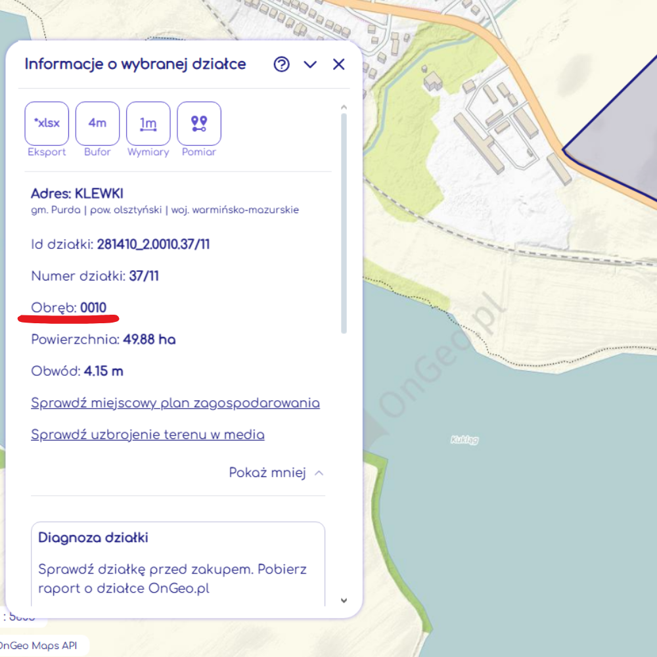Select the Wymiary 1m dimensions tool

click(148, 124)
